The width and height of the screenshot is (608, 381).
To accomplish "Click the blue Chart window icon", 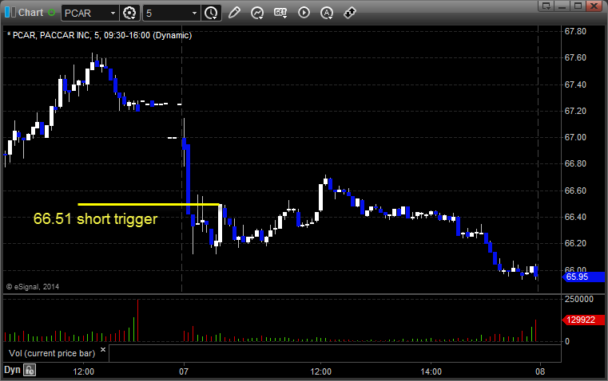I will coord(10,13).
